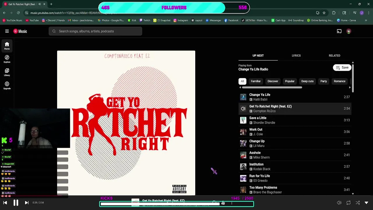Play Institution by Kodak Black
Viewport: 373px width, 210px height.
click(295, 167)
